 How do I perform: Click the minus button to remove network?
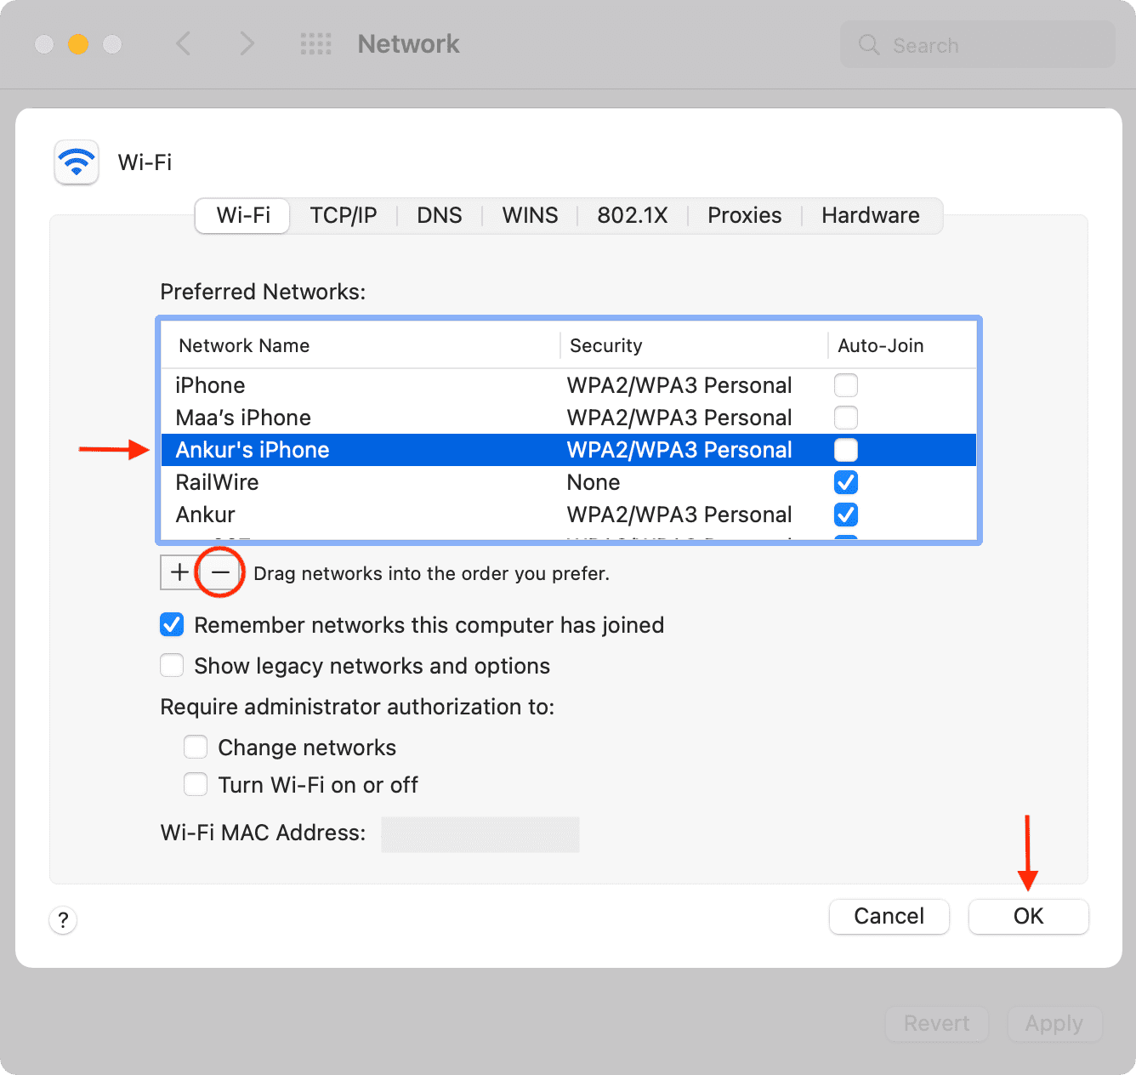(x=220, y=572)
